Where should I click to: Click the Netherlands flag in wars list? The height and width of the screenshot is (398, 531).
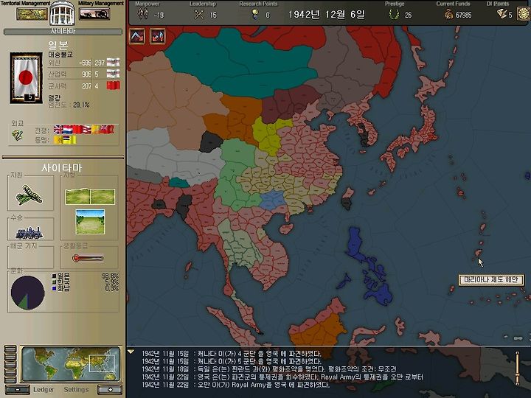pos(68,129)
